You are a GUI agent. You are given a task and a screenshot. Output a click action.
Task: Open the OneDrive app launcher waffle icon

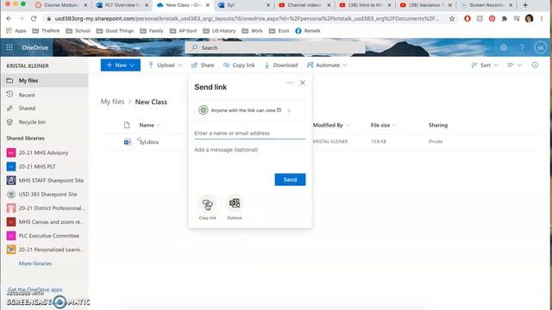9,47
